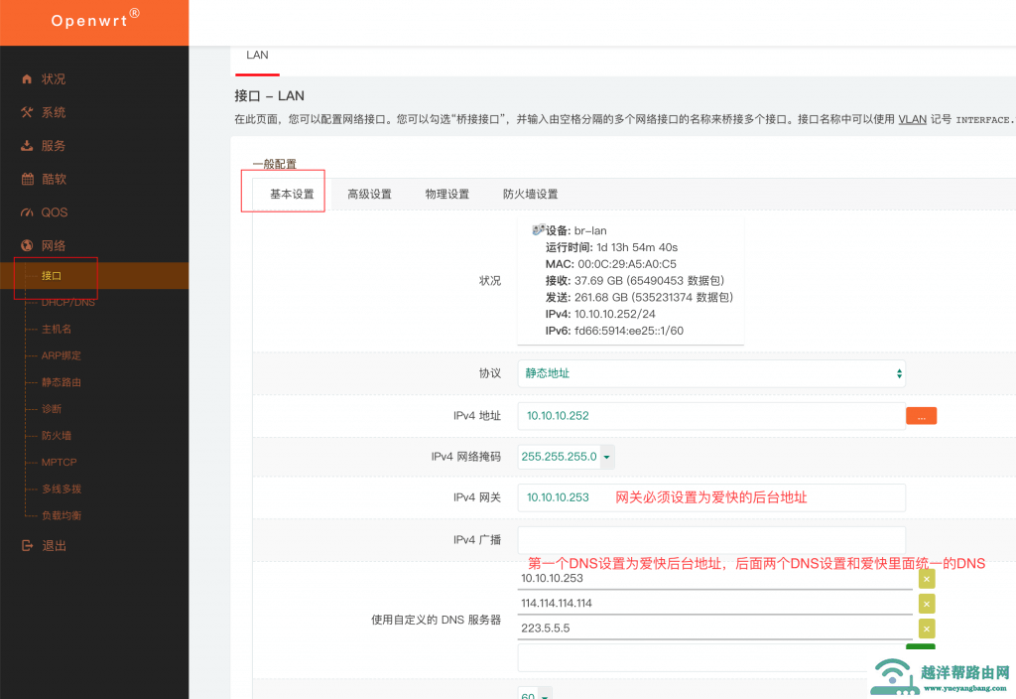Open the 主机名 page
1016x699 pixels.
pyautogui.click(x=57, y=329)
